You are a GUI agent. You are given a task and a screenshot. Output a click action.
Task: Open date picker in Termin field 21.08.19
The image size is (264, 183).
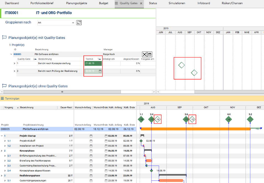pos(100,63)
